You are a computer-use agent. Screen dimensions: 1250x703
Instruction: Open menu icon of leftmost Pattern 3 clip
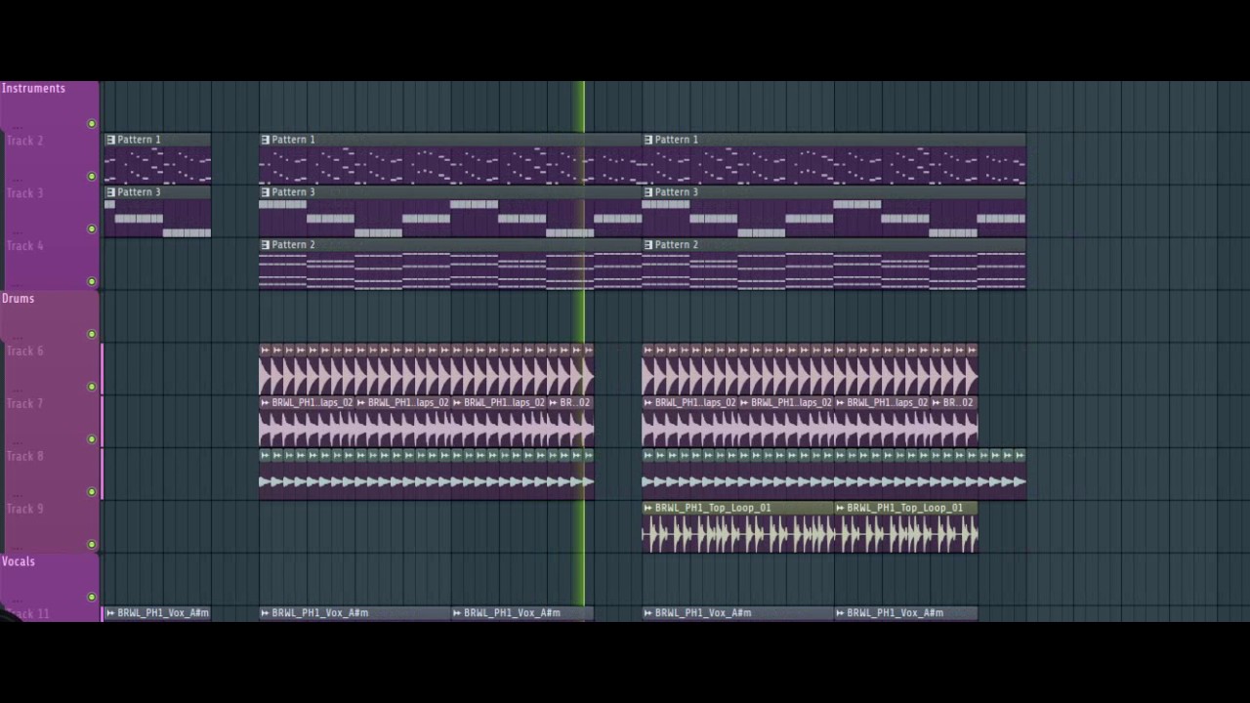click(x=111, y=192)
